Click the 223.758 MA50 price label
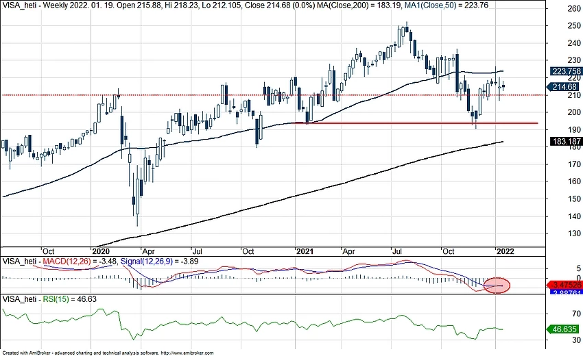 coord(566,71)
